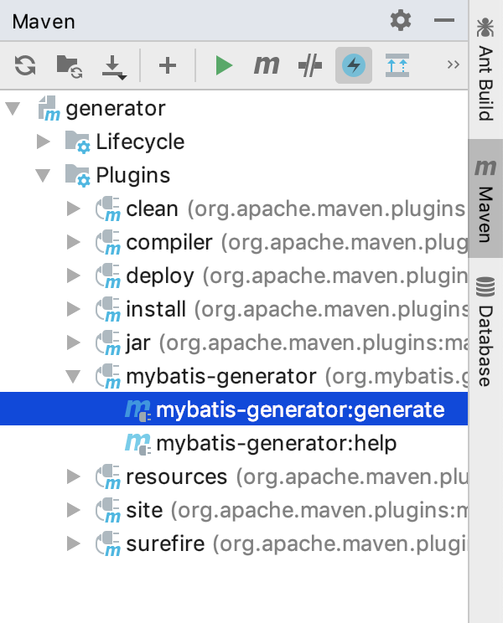Click Generate Sources and Update Folders icon
The image size is (503, 623).
click(69, 65)
